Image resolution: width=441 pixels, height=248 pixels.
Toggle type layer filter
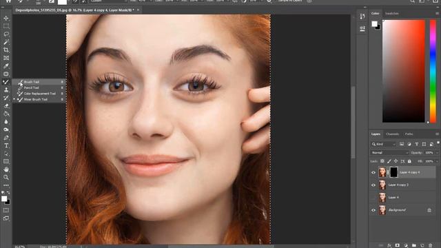(416, 144)
